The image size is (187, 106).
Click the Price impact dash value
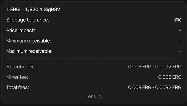click(x=180, y=30)
